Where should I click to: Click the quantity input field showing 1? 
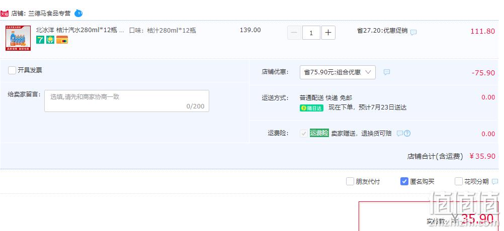(x=311, y=33)
